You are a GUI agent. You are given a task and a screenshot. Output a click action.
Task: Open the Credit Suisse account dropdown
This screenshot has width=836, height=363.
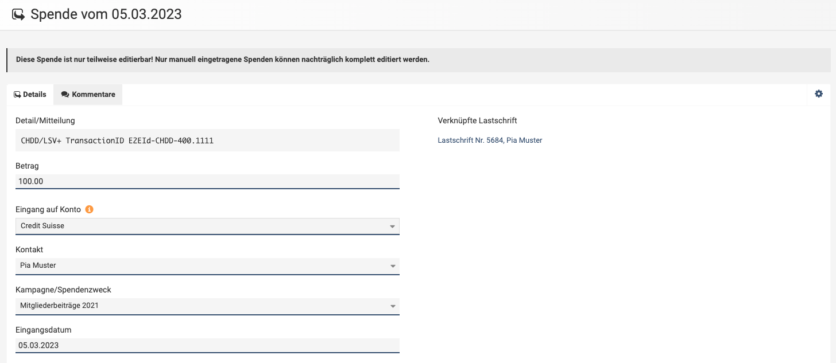point(207,226)
